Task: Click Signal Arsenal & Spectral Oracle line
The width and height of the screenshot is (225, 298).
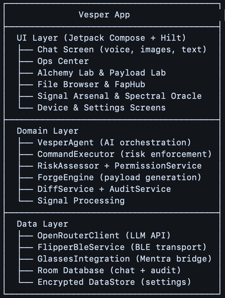Action: [x=119, y=96]
